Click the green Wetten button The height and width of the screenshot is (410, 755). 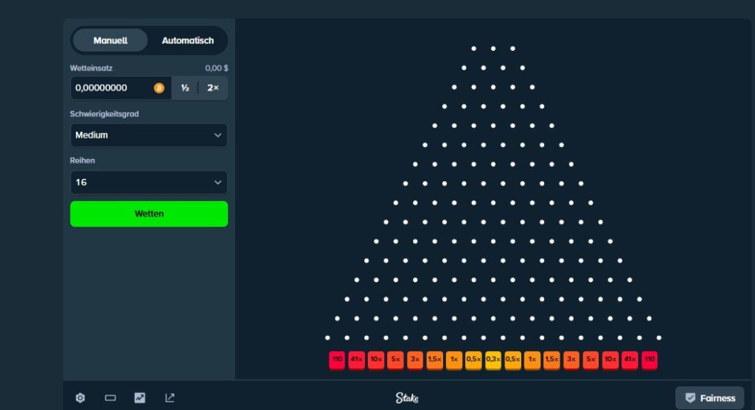pyautogui.click(x=149, y=214)
